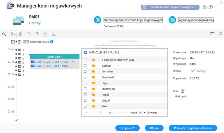The image size is (224, 133).
Task: Check the Multimedia folder checkbox
Action: coord(85,89)
